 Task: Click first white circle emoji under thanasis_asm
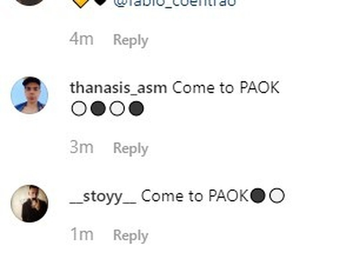tap(79, 109)
